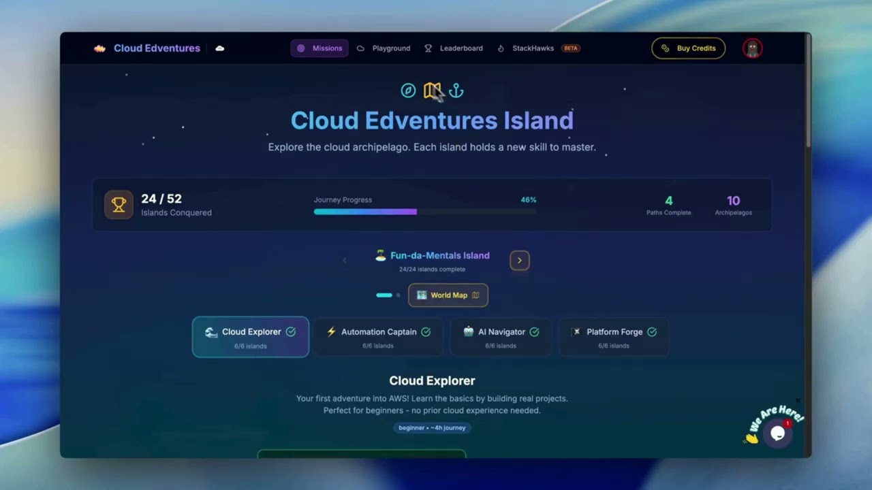Click the completion checkmark on Platform Forge
The width and height of the screenshot is (872, 490).
point(652,332)
